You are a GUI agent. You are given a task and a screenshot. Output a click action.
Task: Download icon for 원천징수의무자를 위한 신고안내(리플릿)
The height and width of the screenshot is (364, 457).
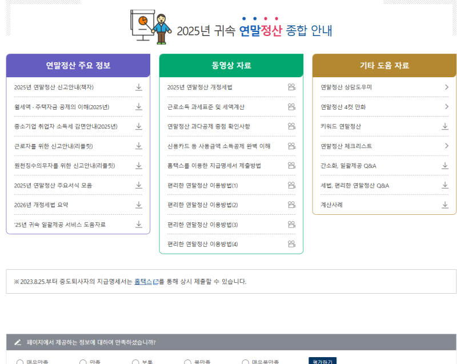(x=139, y=166)
